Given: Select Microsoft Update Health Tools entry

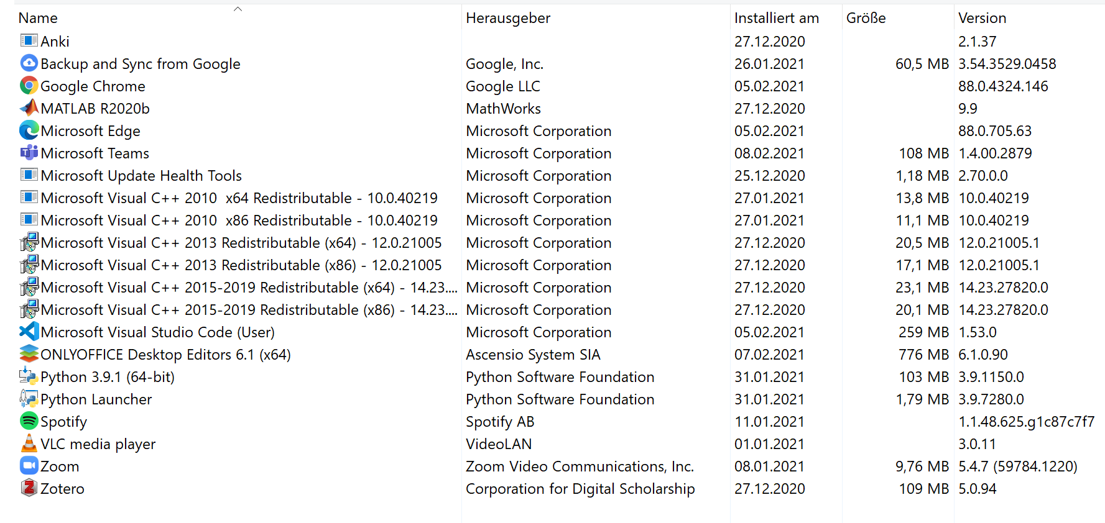Looking at the screenshot, I should (x=141, y=176).
